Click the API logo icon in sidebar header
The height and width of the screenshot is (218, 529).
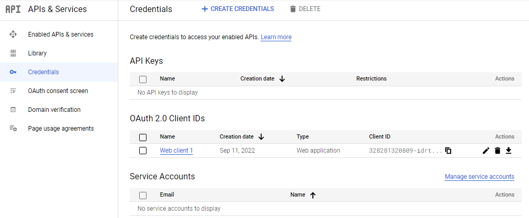tap(13, 9)
